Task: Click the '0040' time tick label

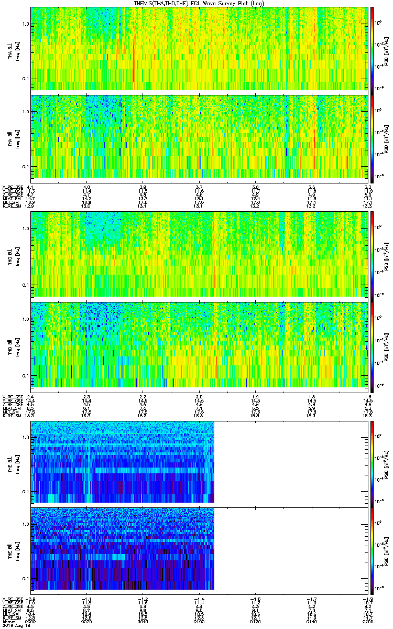Action: [x=143, y=622]
